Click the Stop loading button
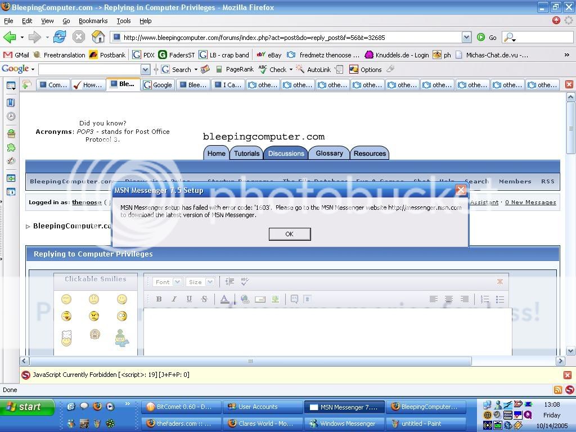Viewport: 576px width, 432px height. coord(79,37)
